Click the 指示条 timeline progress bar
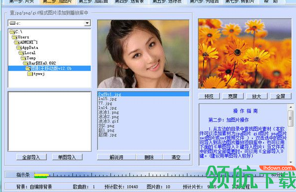This screenshot has height=192, width=296. pos(149,175)
